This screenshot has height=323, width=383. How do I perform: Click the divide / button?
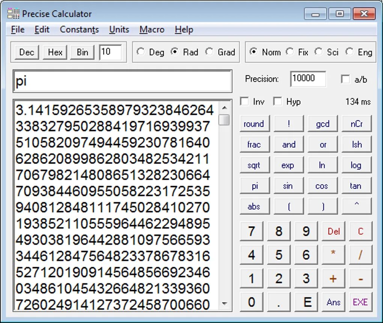(x=361, y=255)
